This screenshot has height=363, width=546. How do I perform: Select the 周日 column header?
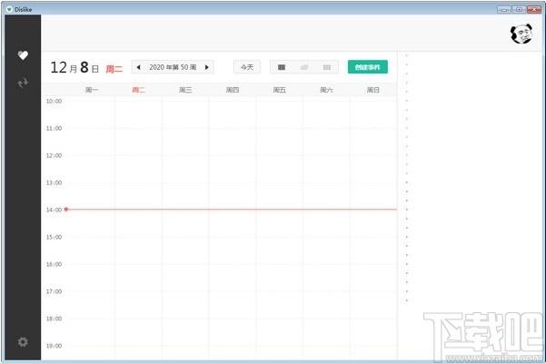pos(373,90)
